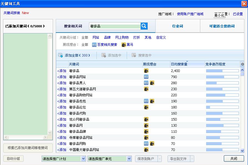This screenshot has width=248, height=165.
Task: Open the 请选择推广单元 dropdown
Action: coord(129,159)
